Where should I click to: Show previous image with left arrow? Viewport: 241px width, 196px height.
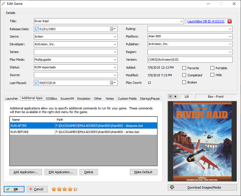tap(170, 97)
